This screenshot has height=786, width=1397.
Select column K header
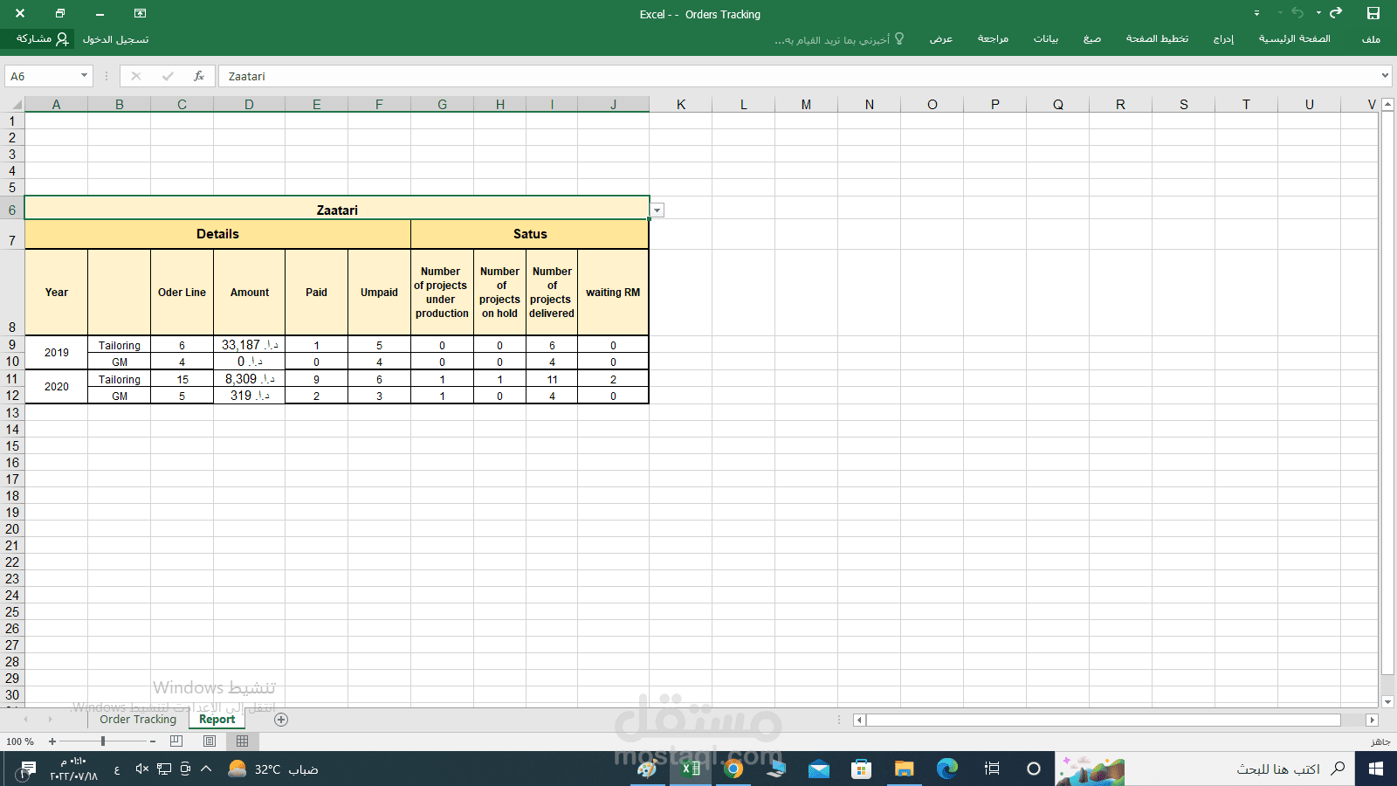[x=680, y=105]
